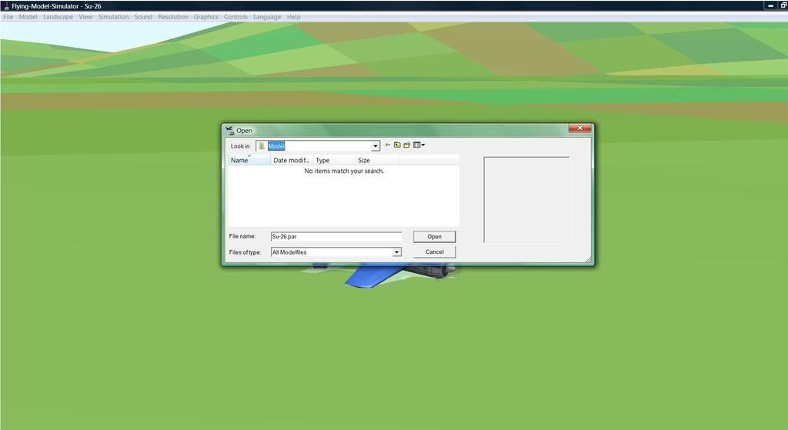Open the Resolution menu
This screenshot has height=430, width=788.
173,17
